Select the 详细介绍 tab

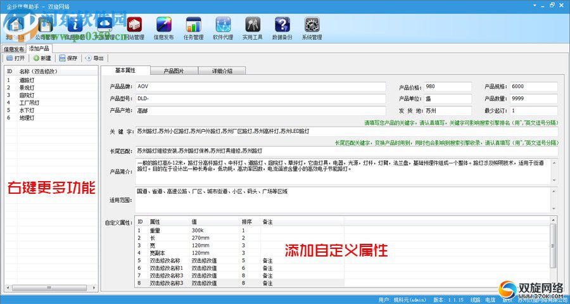click(x=222, y=71)
